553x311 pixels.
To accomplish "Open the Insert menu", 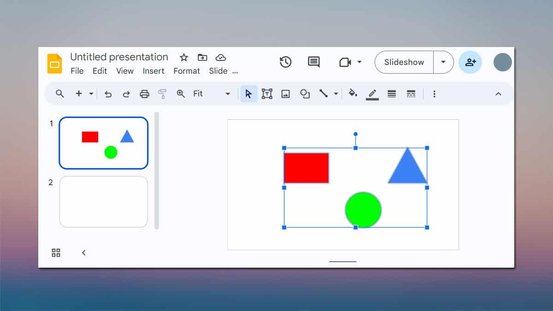I will click(x=153, y=71).
